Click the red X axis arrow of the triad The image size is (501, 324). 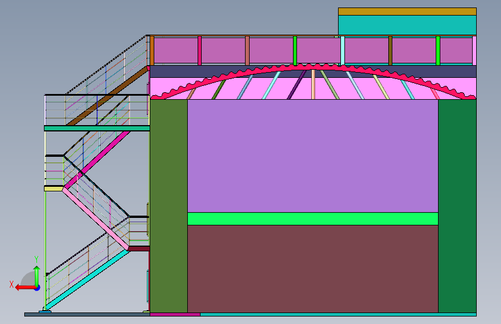coord(25,288)
